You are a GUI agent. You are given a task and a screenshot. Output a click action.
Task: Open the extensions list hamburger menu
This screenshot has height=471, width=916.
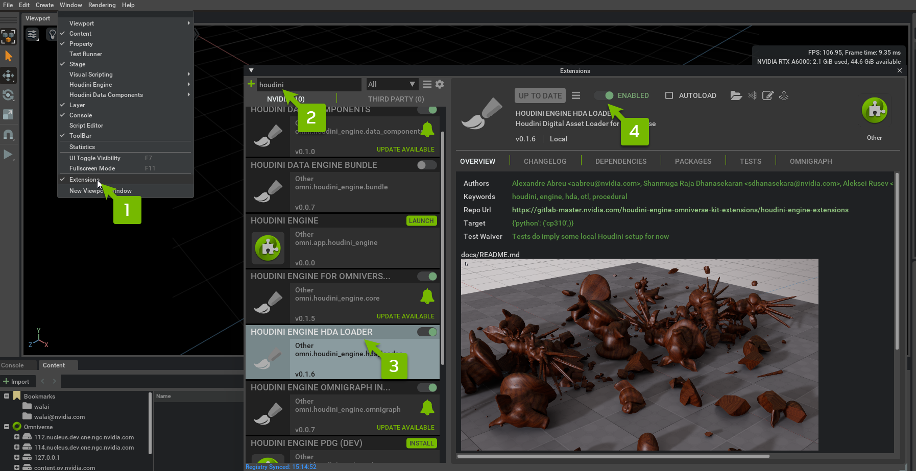coord(427,84)
